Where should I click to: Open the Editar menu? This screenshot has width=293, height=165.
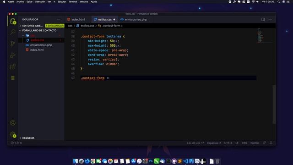point(29,2)
